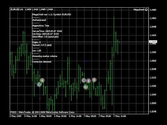Click the 1.3425 price scale label
Image resolution: width=167 pixels, height=125 pixels.
153,35
